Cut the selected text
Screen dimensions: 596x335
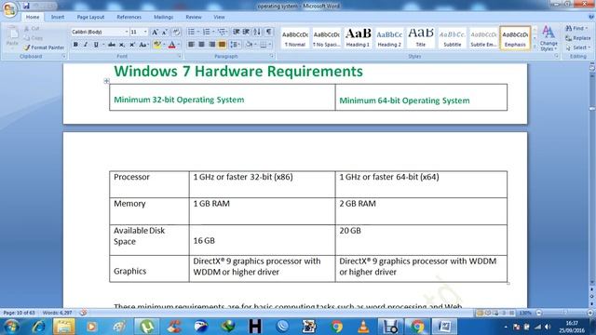32,29
